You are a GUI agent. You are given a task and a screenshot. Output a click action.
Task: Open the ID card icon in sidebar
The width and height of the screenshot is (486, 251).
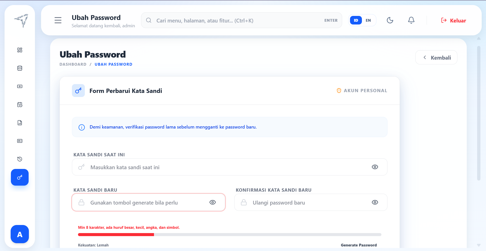click(20, 141)
